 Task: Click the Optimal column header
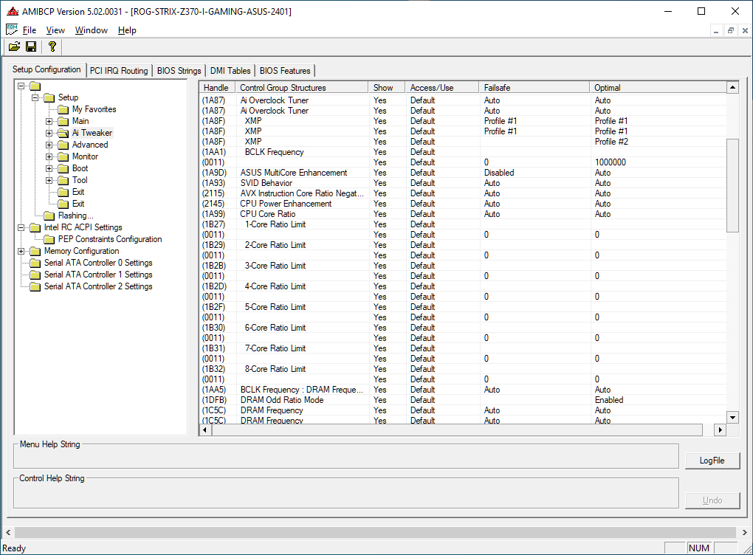(658, 88)
